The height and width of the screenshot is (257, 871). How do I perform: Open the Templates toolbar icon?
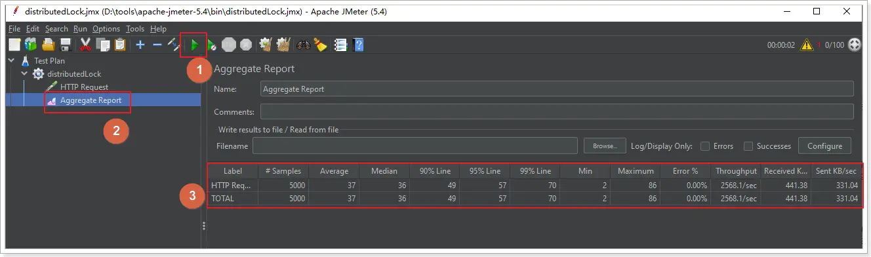point(31,45)
